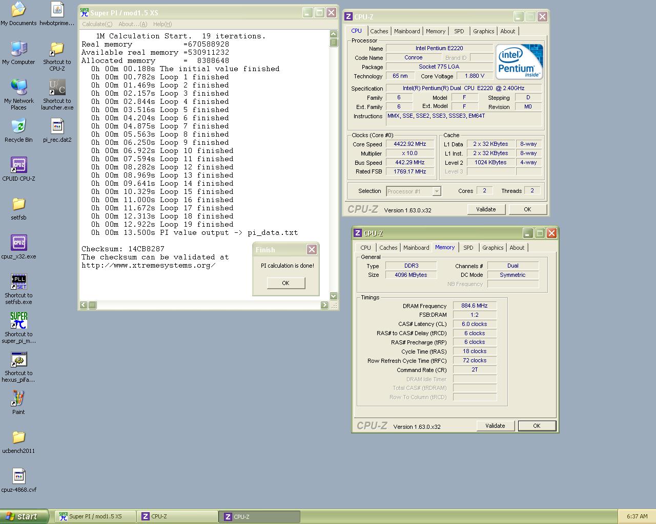Click OK in the Memory CPU-Z window
This screenshot has width=656, height=524.
coord(537,426)
